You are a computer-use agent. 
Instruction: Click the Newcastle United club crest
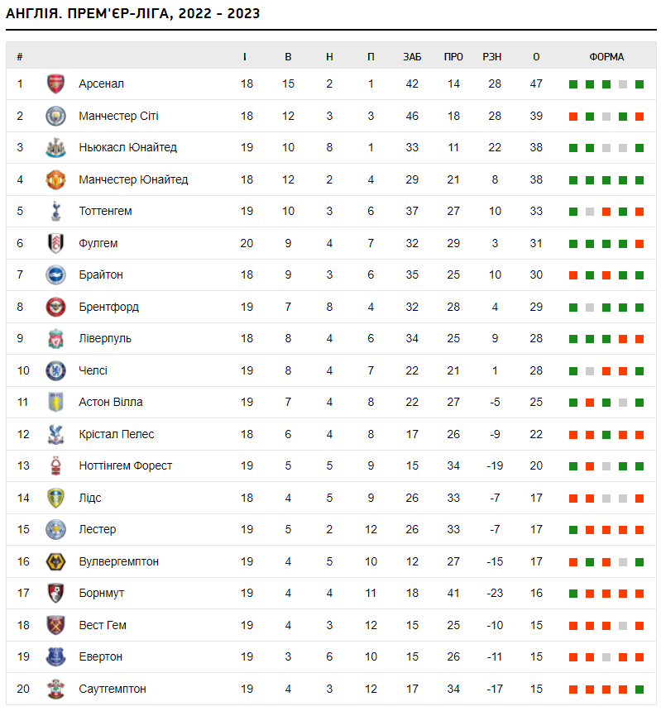(55, 147)
